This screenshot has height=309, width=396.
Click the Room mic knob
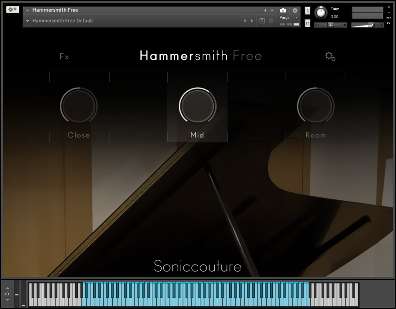click(315, 106)
